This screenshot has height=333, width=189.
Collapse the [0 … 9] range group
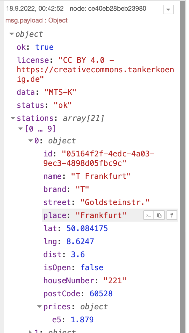[20, 129]
